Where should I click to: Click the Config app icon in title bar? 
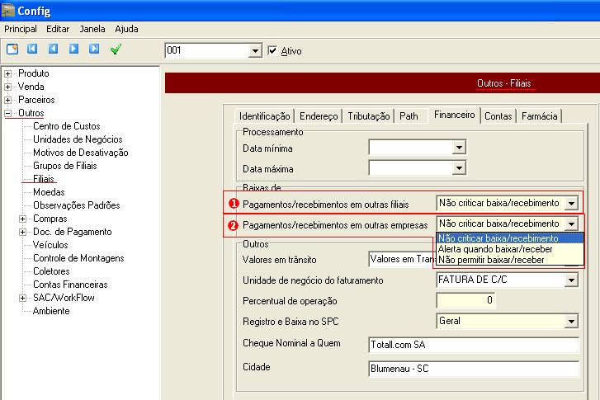pos(7,10)
